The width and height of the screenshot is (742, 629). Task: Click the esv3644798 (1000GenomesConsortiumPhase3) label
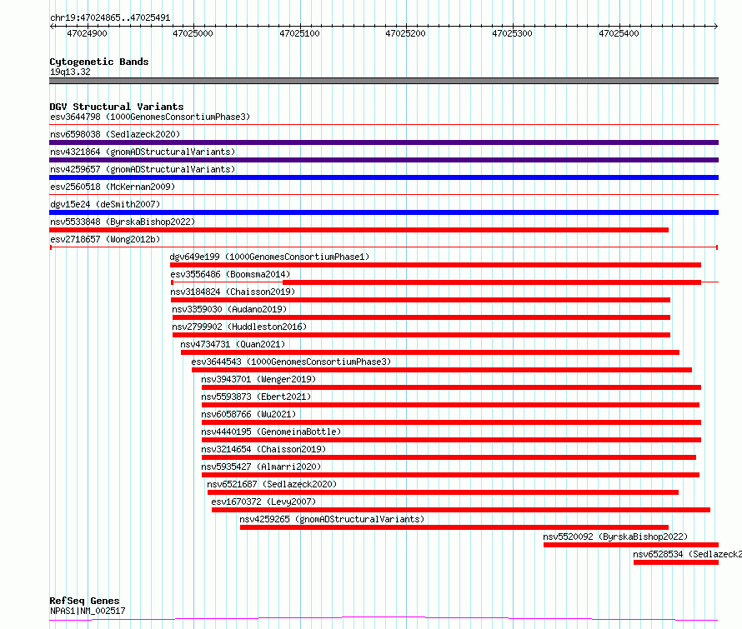[x=150, y=117]
